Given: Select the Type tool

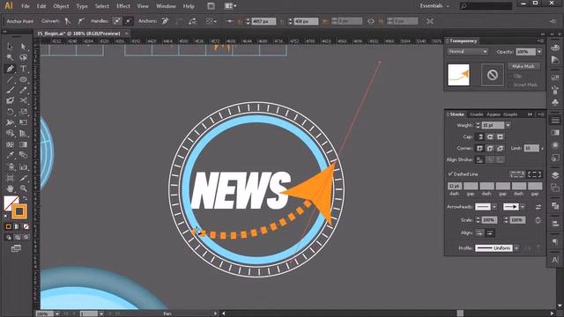Looking at the screenshot, I should [x=24, y=69].
